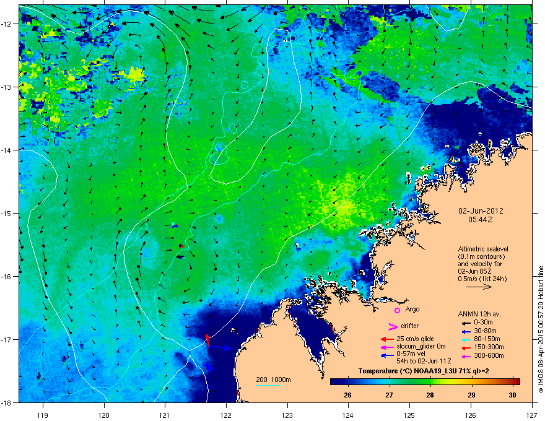The height and width of the screenshot is (421, 545).
Task: Click the blue 30-80m ANMN arrow
Action: [x=465, y=331]
